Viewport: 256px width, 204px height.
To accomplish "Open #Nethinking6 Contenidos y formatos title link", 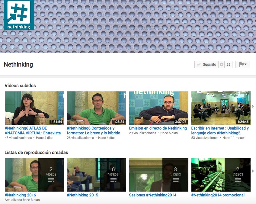I will 94,130.
